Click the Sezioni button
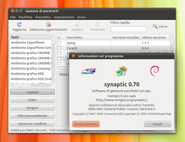Viewport: 185px width, 142px height. tap(33, 92)
